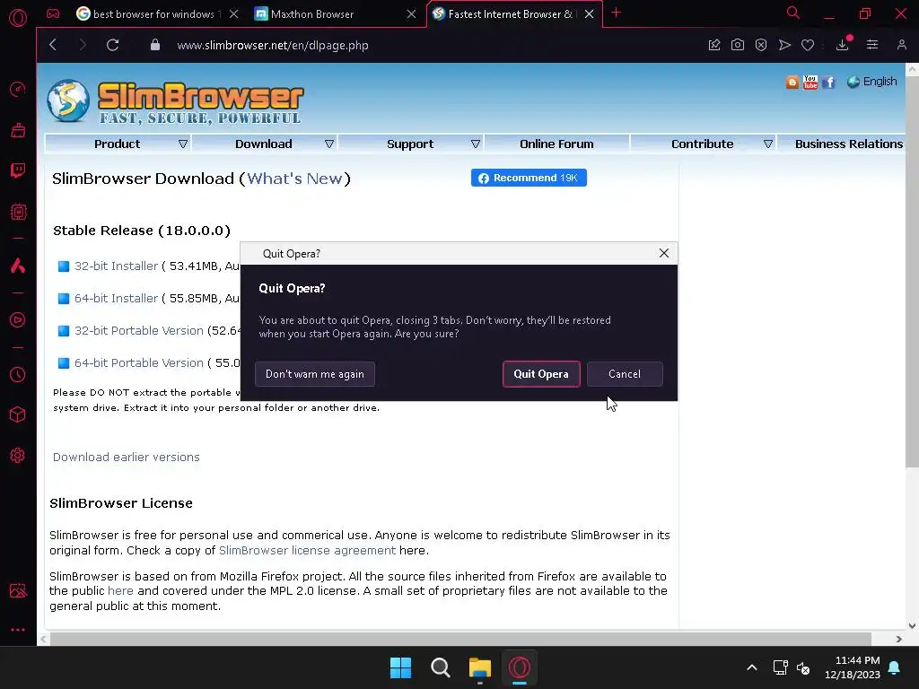This screenshot has height=689, width=919.
Task: Open Easy Setup sliders icon
Action: coord(872,45)
